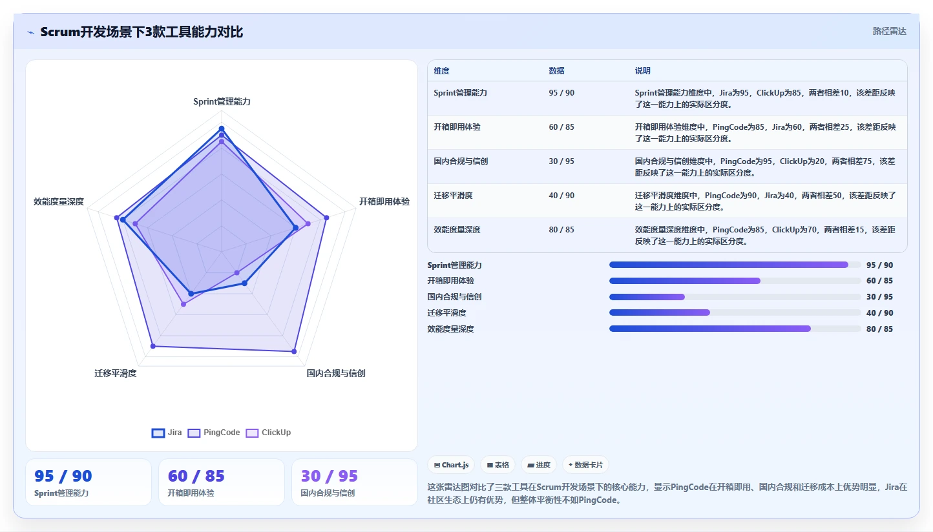Click the 开箱即用体验 axis label on the radar
The width and height of the screenshot is (933, 532).
(x=384, y=201)
